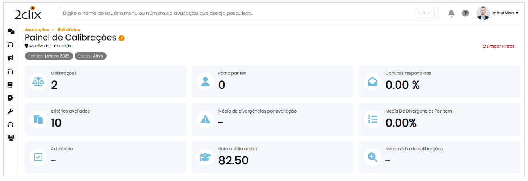Go to Avaliações breadcrumb
Image resolution: width=528 pixels, height=181 pixels.
[37, 29]
